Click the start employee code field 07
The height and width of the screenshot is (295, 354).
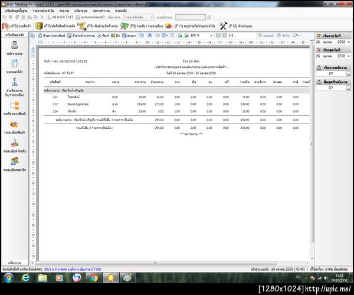331,74
